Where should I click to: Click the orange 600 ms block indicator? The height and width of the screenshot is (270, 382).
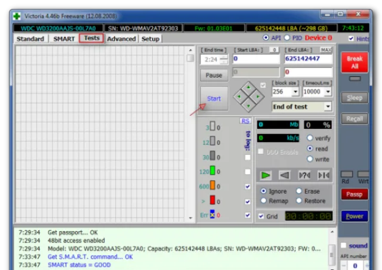(x=212, y=185)
